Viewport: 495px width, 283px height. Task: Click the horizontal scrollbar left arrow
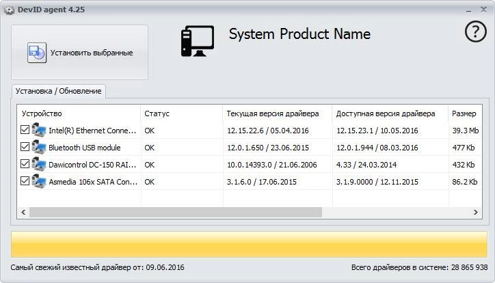coord(23,213)
